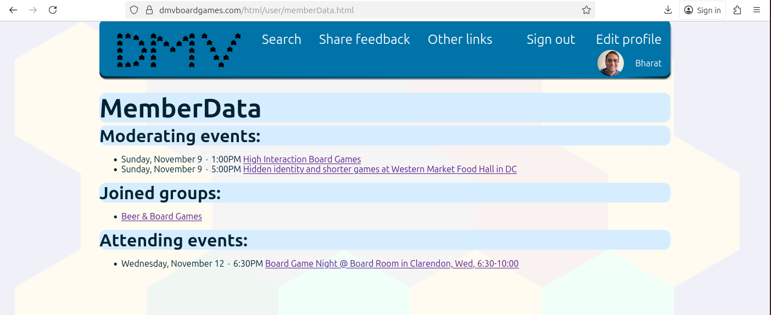The width and height of the screenshot is (771, 315).
Task: Open Share feedback in navigation
Action: pos(364,40)
